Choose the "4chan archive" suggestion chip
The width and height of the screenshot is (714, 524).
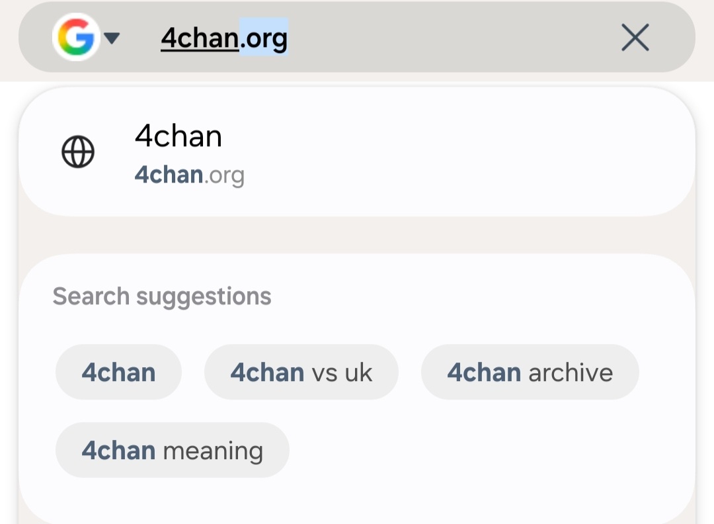530,372
